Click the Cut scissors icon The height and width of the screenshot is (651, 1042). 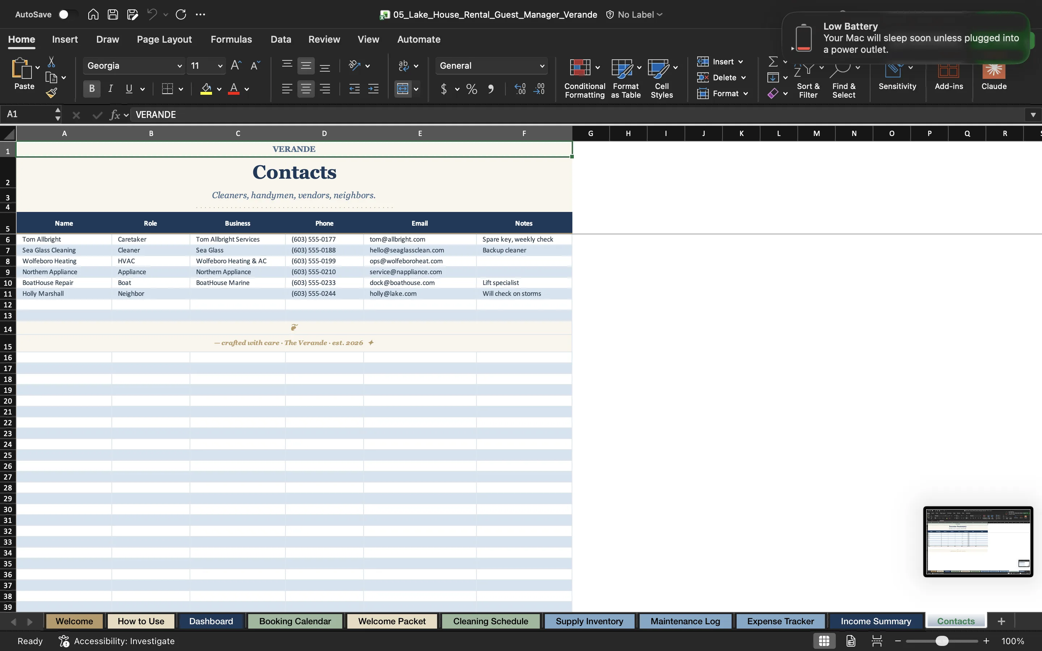(x=51, y=62)
